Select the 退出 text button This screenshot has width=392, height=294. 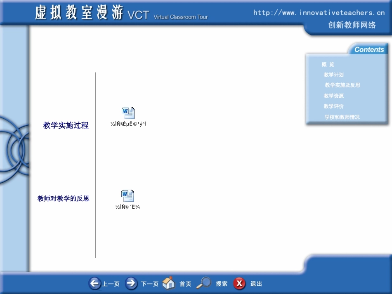coord(256,284)
